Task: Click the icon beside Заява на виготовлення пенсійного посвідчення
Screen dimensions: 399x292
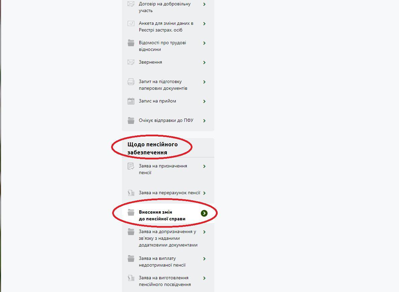Action: click(131, 278)
